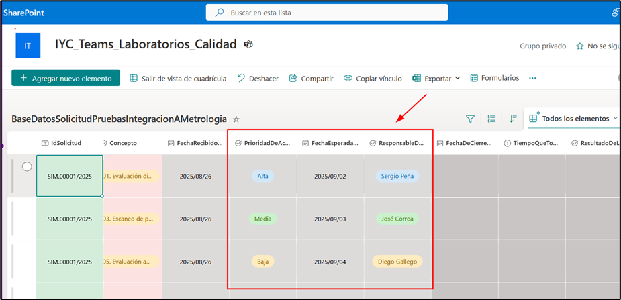Select the first row radio circle
This screenshot has height=300, width=621.
27,167
